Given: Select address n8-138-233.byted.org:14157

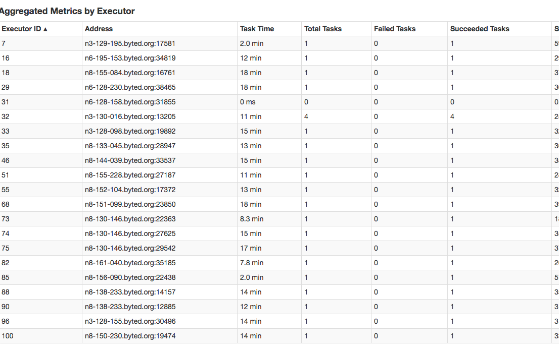Looking at the screenshot, I should 130,292.
